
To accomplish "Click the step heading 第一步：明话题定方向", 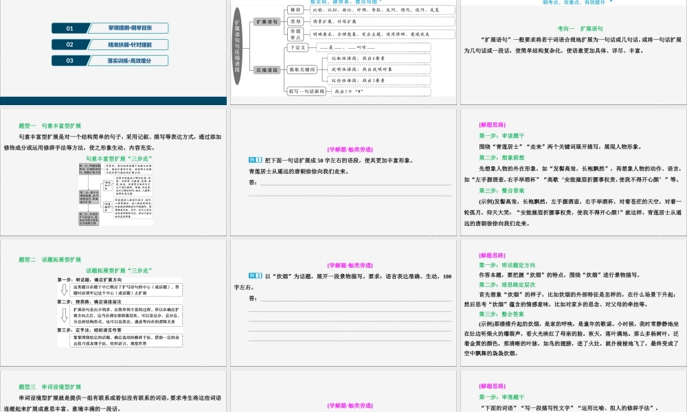I will tap(507, 265).
